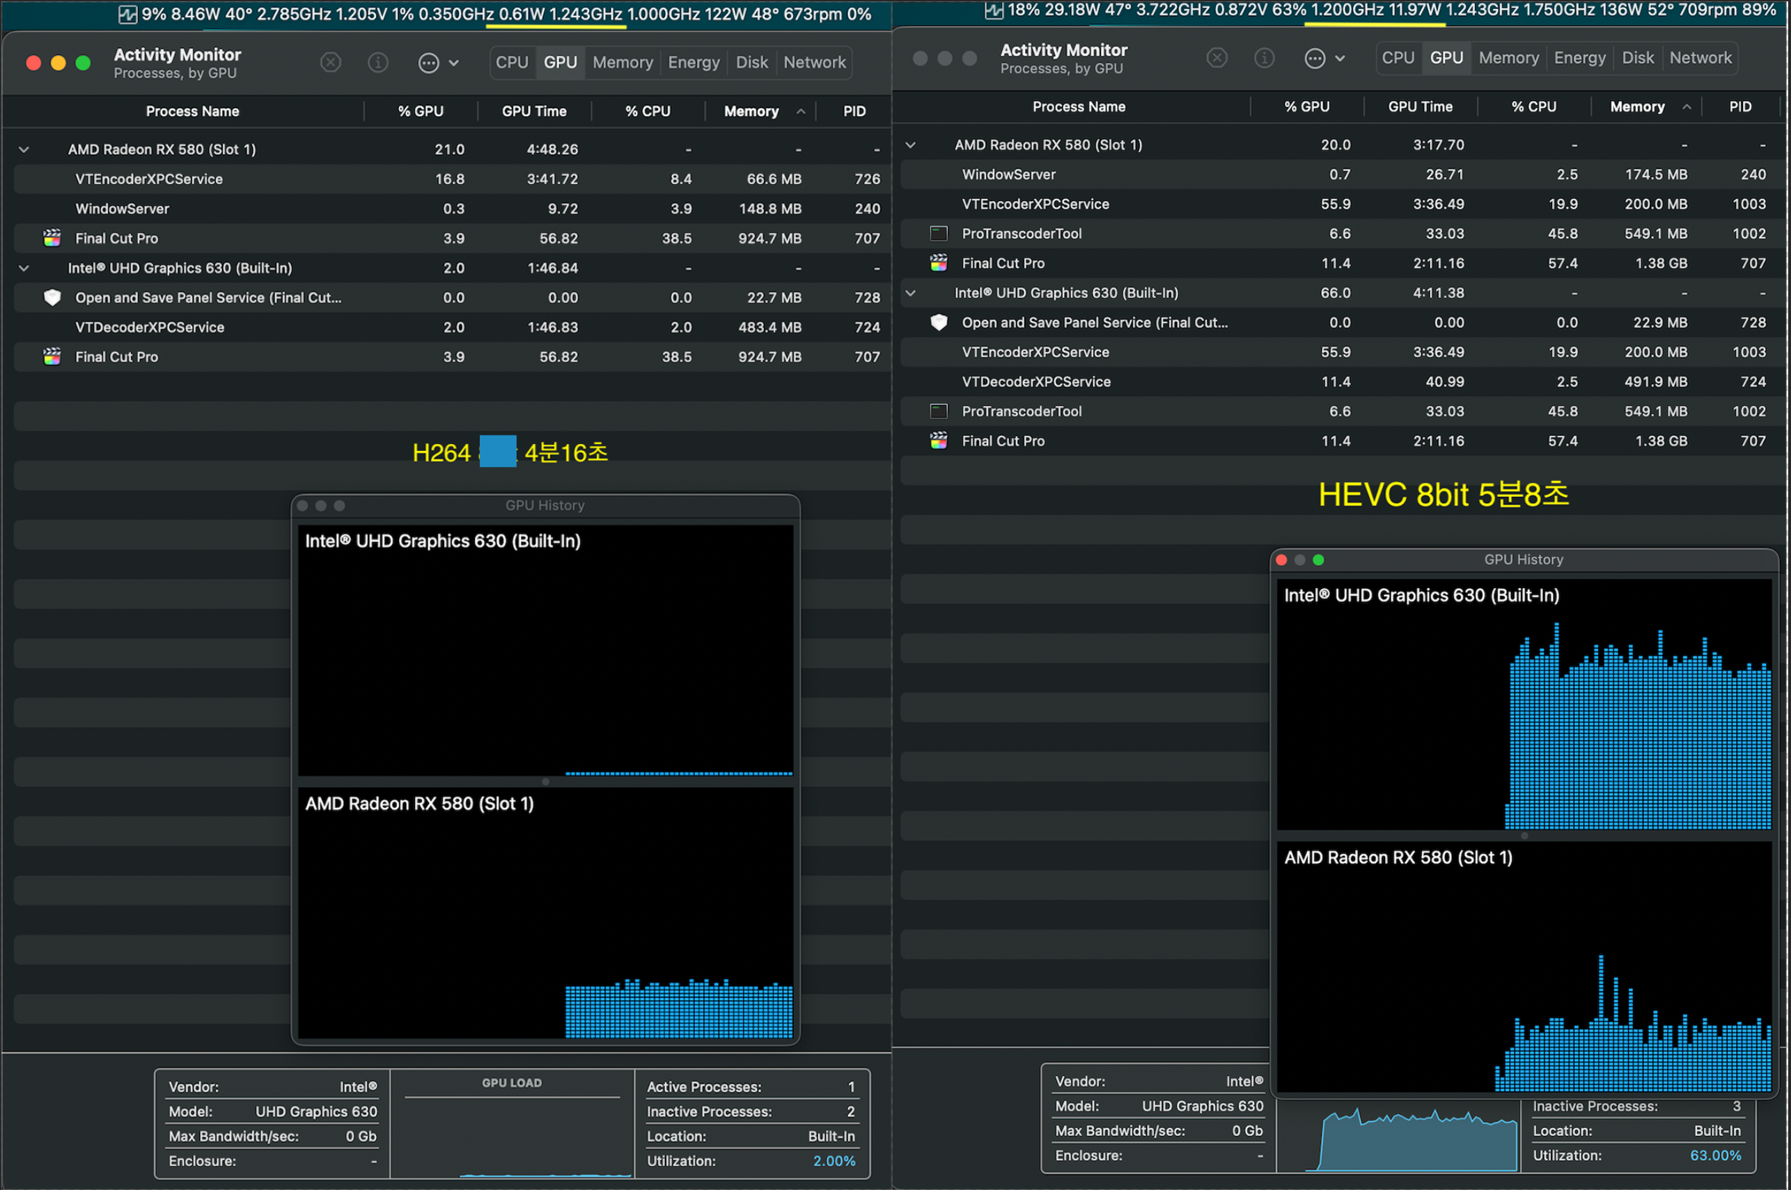Open the ellipsis action menu in right window
The width and height of the screenshot is (1791, 1190).
pos(1324,58)
